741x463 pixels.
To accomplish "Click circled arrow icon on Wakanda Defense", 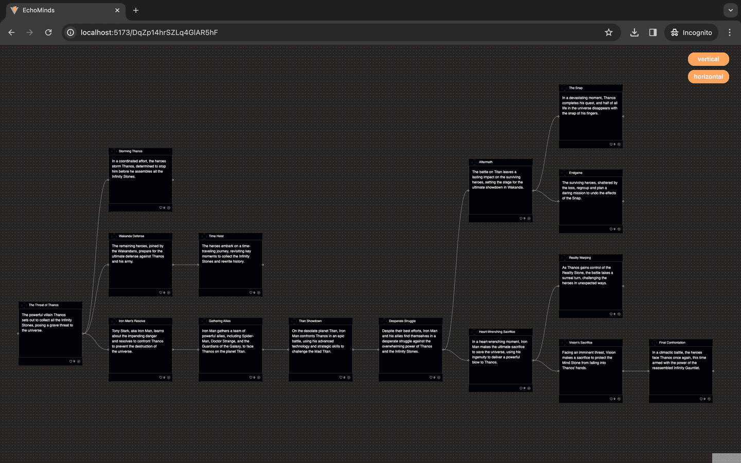I will [x=169, y=293].
